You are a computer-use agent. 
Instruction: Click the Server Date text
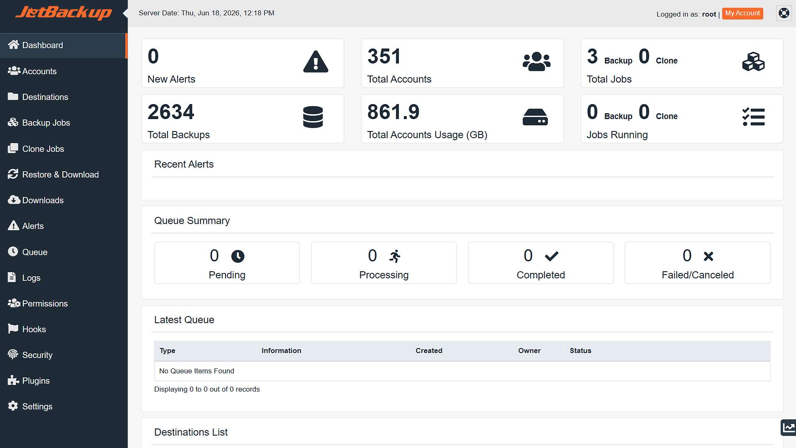[x=206, y=13]
